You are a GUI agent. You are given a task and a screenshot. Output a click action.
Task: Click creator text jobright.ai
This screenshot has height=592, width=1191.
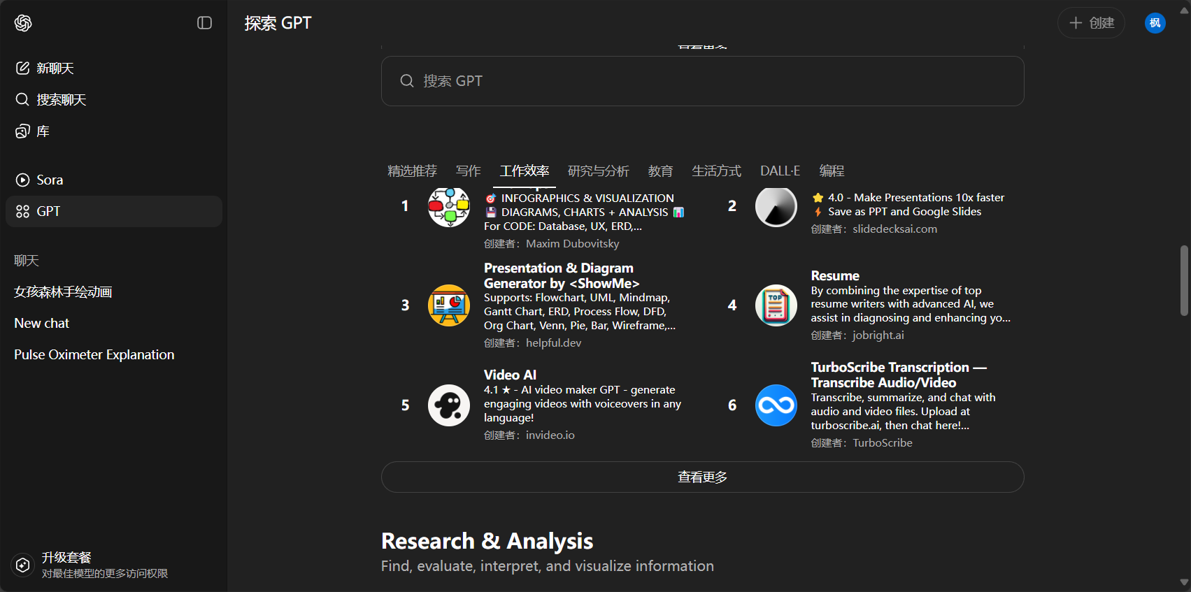pyautogui.click(x=878, y=335)
